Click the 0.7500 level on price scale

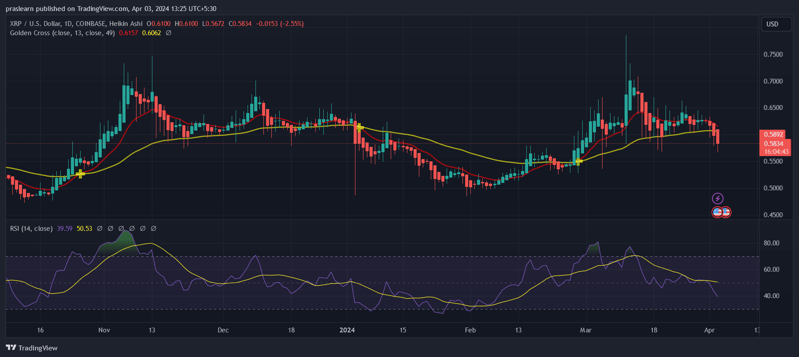point(773,55)
